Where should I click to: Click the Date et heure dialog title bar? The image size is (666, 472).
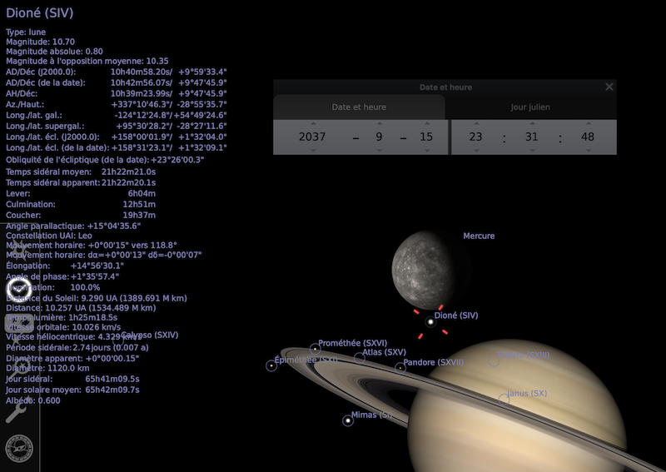click(445, 87)
